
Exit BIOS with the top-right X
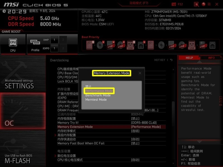(217, 4)
